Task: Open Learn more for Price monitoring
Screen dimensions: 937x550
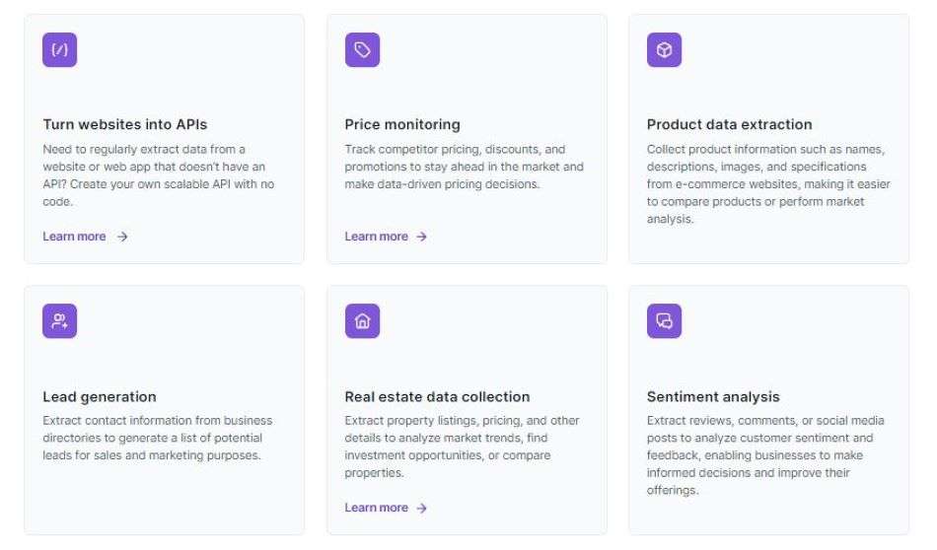Action: point(376,237)
